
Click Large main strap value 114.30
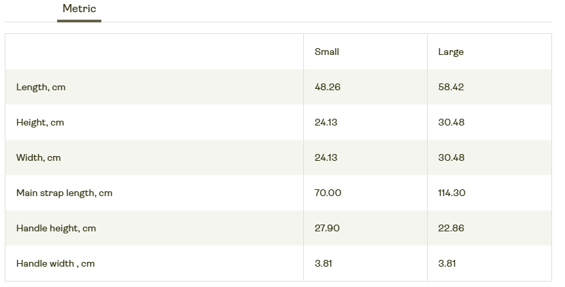[451, 193]
